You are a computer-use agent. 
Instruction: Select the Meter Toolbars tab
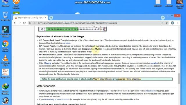pos(30,18)
